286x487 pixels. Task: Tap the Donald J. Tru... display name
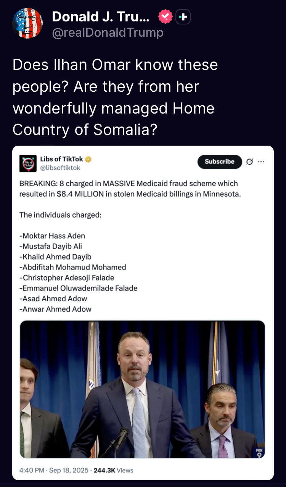(101, 17)
